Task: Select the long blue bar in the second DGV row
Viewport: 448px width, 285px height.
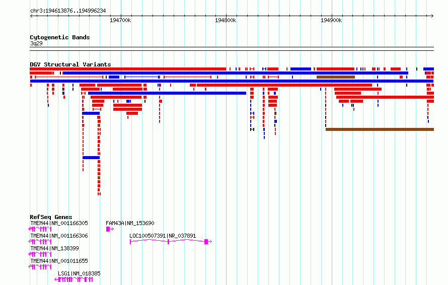Action: (236, 73)
